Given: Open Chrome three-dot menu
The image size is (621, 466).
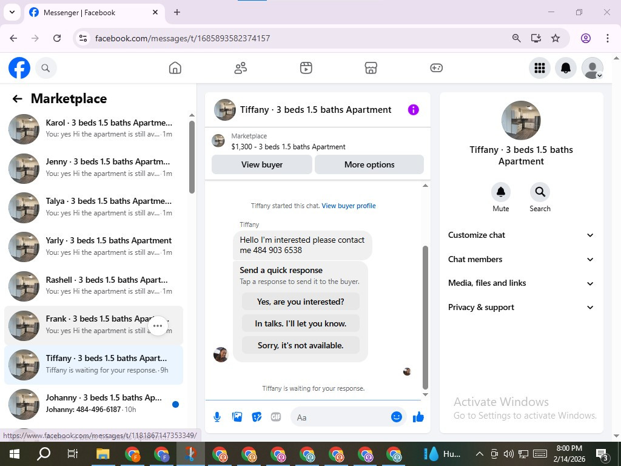Looking at the screenshot, I should tap(608, 38).
